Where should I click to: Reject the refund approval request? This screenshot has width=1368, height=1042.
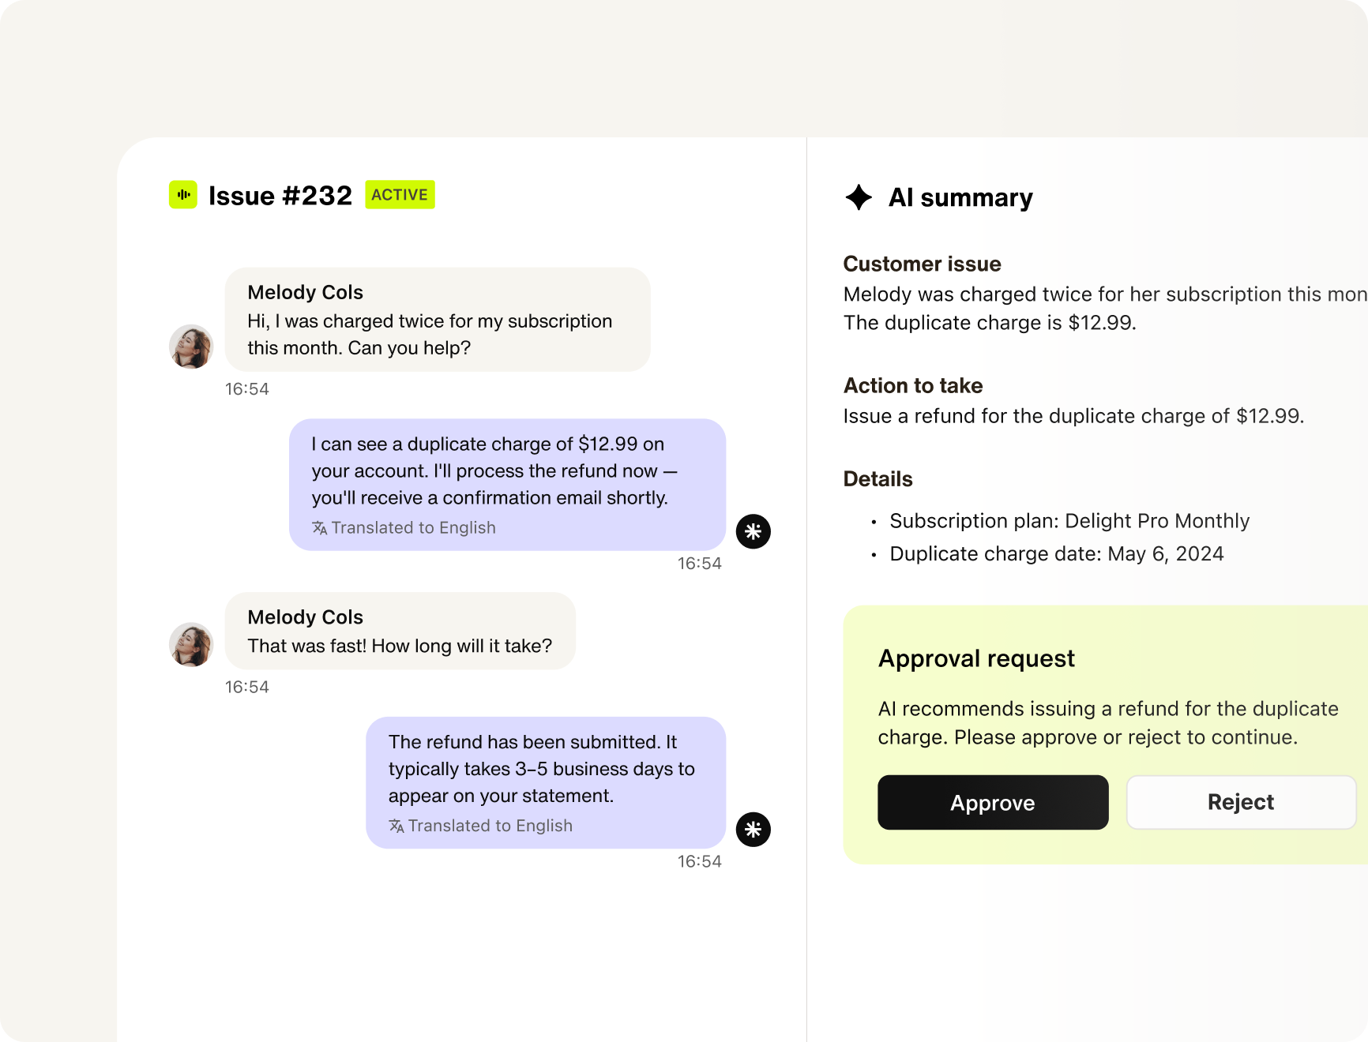pos(1241,802)
